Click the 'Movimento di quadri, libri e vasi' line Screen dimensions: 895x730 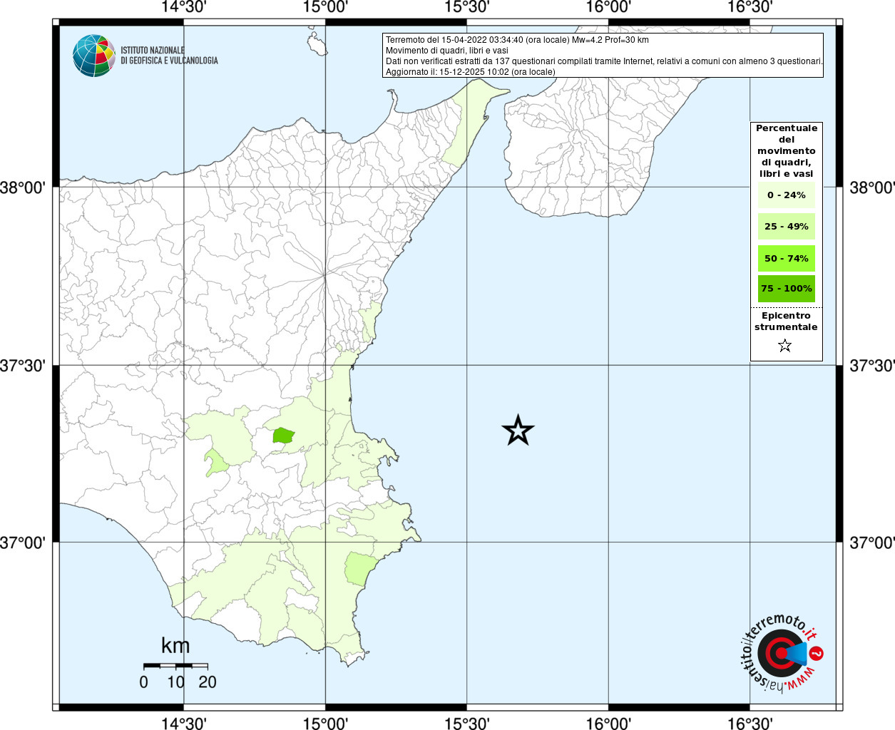pyautogui.click(x=447, y=51)
